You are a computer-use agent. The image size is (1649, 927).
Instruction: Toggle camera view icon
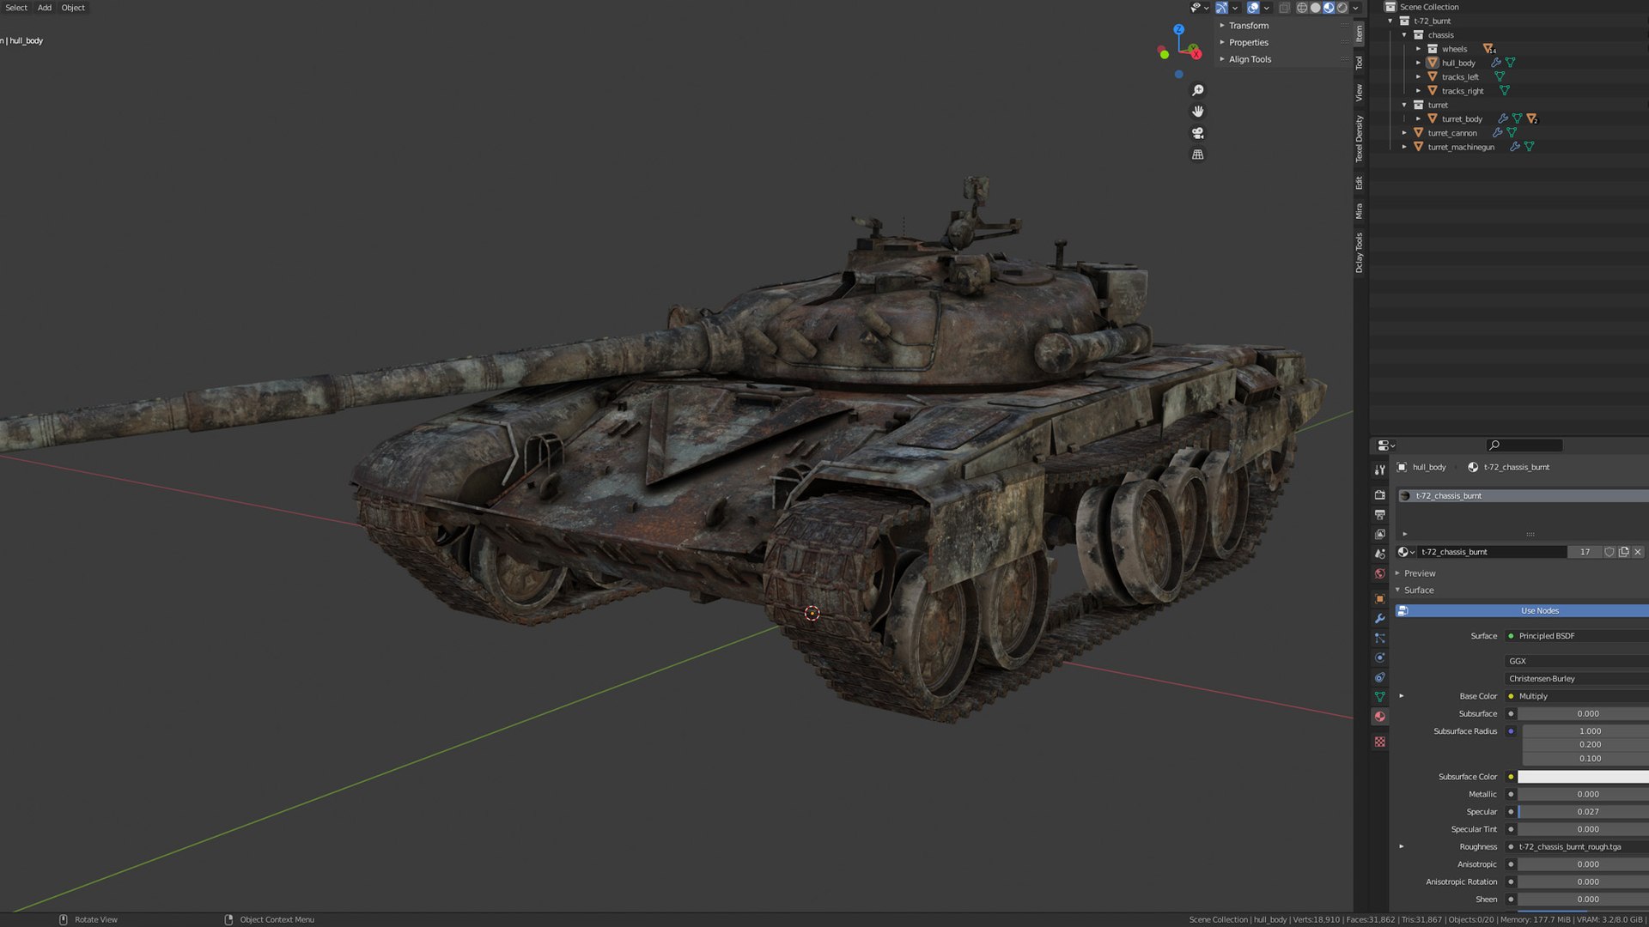pos(1198,133)
